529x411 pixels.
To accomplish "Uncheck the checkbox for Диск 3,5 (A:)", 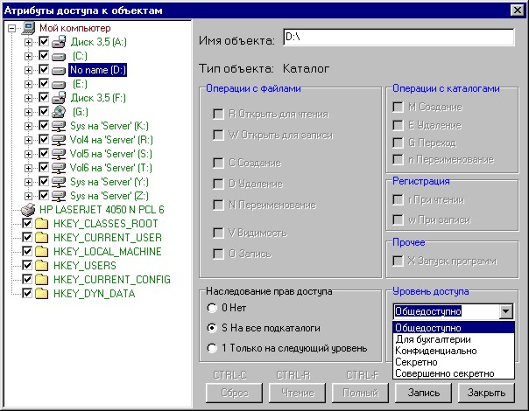I will pyautogui.click(x=44, y=41).
